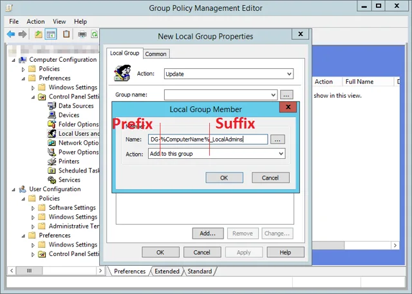Image resolution: width=412 pixels, height=294 pixels.
Task: Click the right arrow of tree pane scrollbar
Action: point(100,271)
